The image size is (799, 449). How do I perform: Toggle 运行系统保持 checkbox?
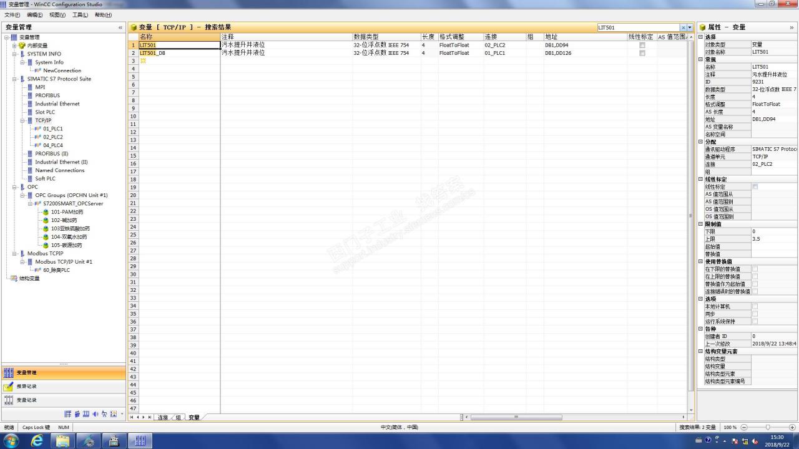[755, 321]
